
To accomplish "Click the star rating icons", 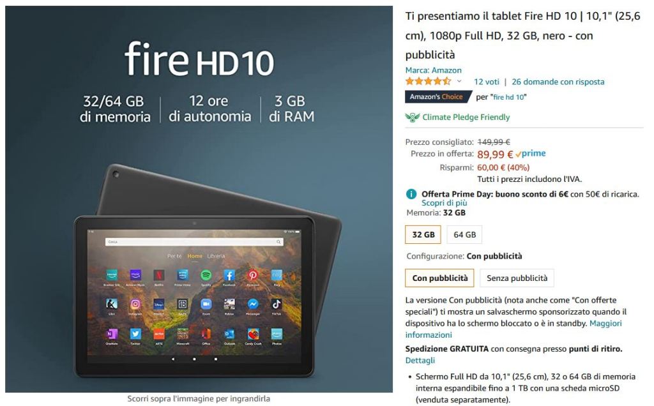I will tap(428, 81).
